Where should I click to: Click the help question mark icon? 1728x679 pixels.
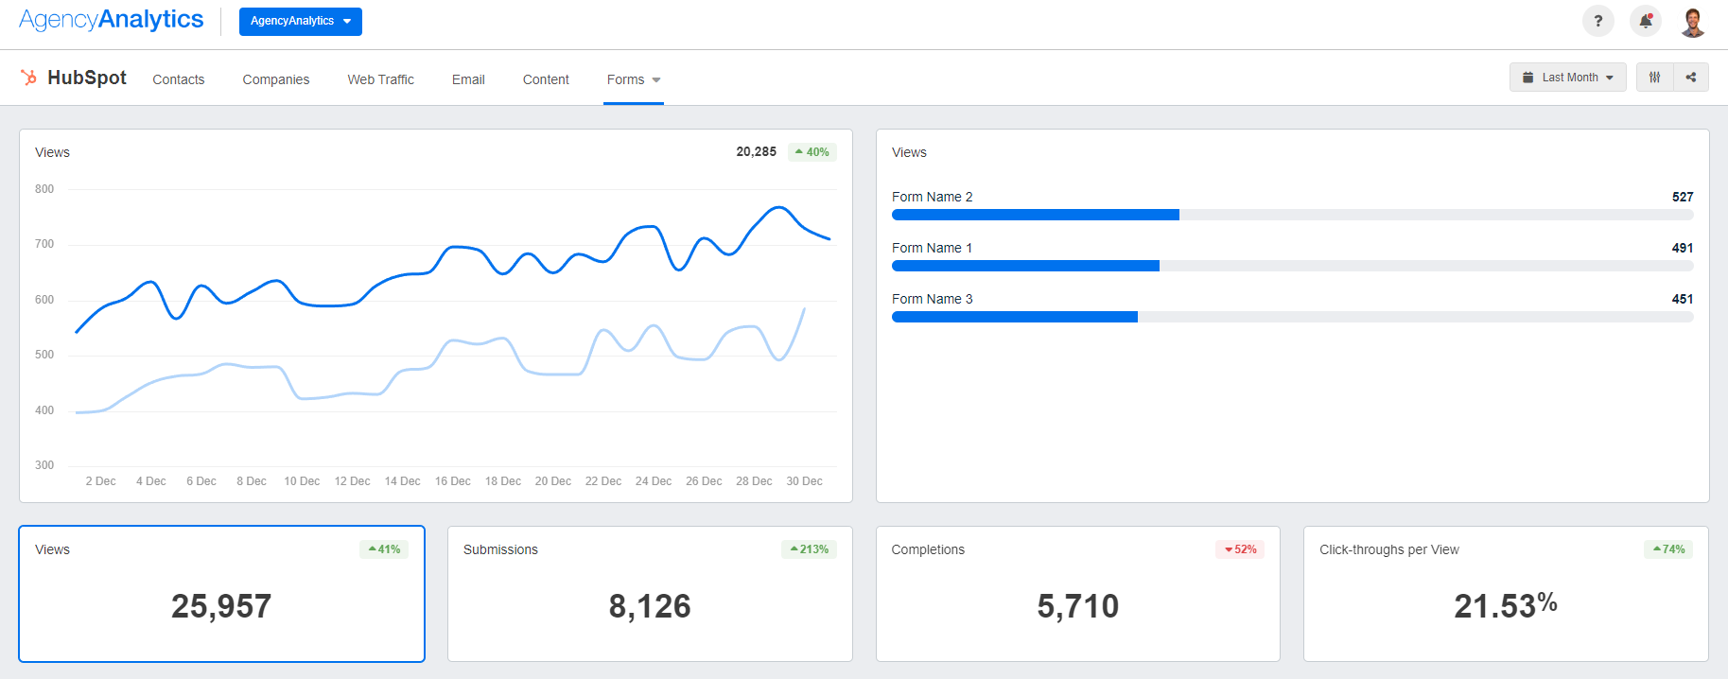(1597, 21)
